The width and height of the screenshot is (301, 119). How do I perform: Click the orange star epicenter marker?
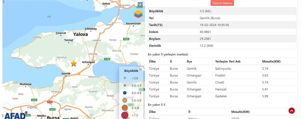[73, 64]
